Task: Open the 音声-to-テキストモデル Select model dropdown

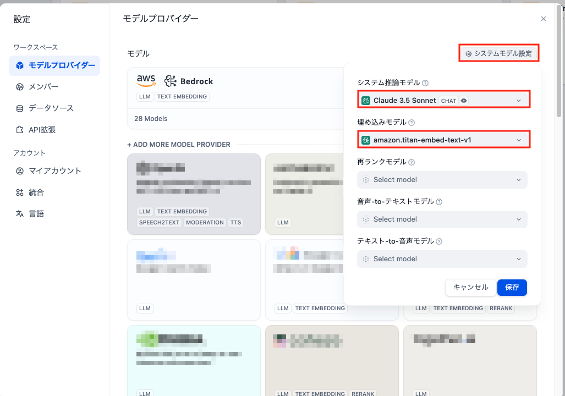Action: [x=442, y=219]
